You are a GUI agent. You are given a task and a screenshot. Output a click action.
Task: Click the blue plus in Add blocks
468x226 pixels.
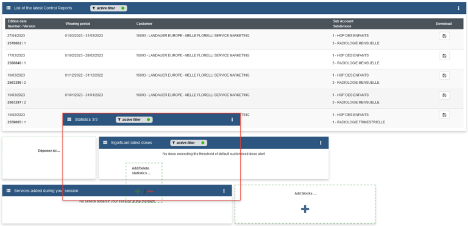305,209
